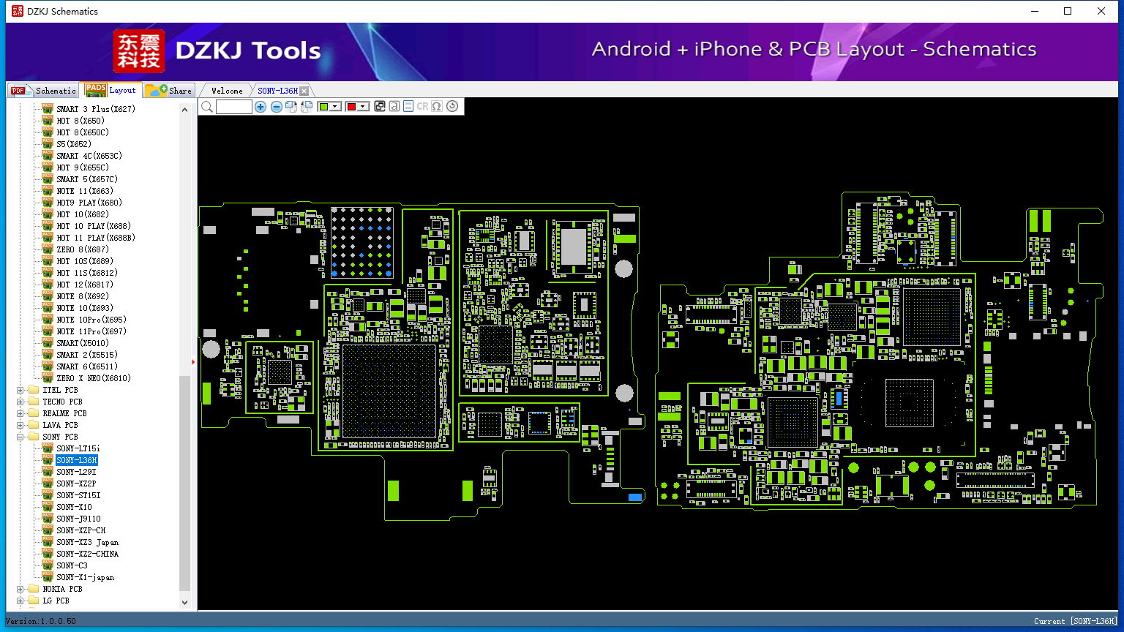
Task: Zoom in with the plus button
Action: pyautogui.click(x=261, y=107)
